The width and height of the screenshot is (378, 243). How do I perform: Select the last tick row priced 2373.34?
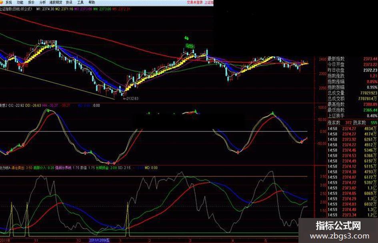point(352,215)
